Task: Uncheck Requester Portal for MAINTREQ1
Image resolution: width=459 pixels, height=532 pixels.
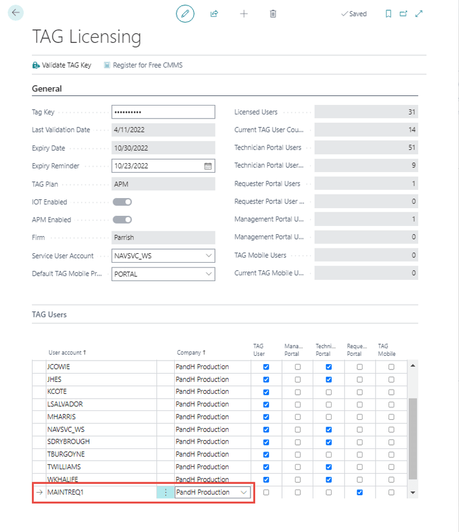Action: pos(360,492)
